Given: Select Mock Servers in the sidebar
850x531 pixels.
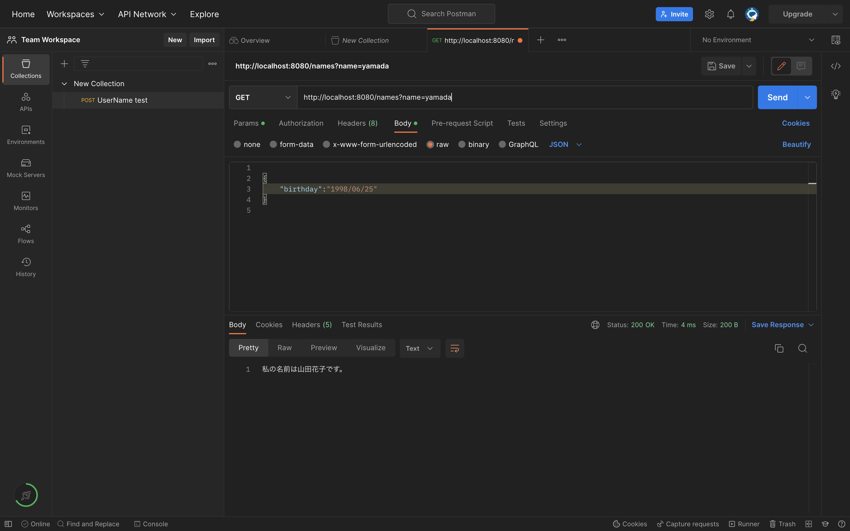Looking at the screenshot, I should pos(26,168).
